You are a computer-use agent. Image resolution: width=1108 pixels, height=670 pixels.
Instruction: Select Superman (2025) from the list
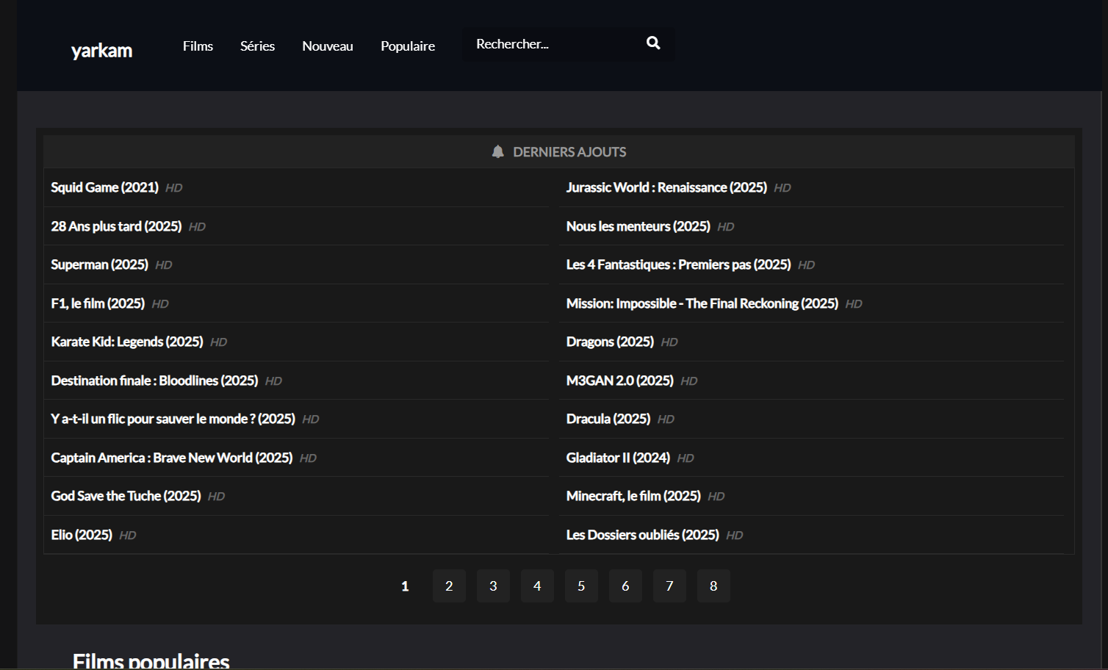(99, 264)
